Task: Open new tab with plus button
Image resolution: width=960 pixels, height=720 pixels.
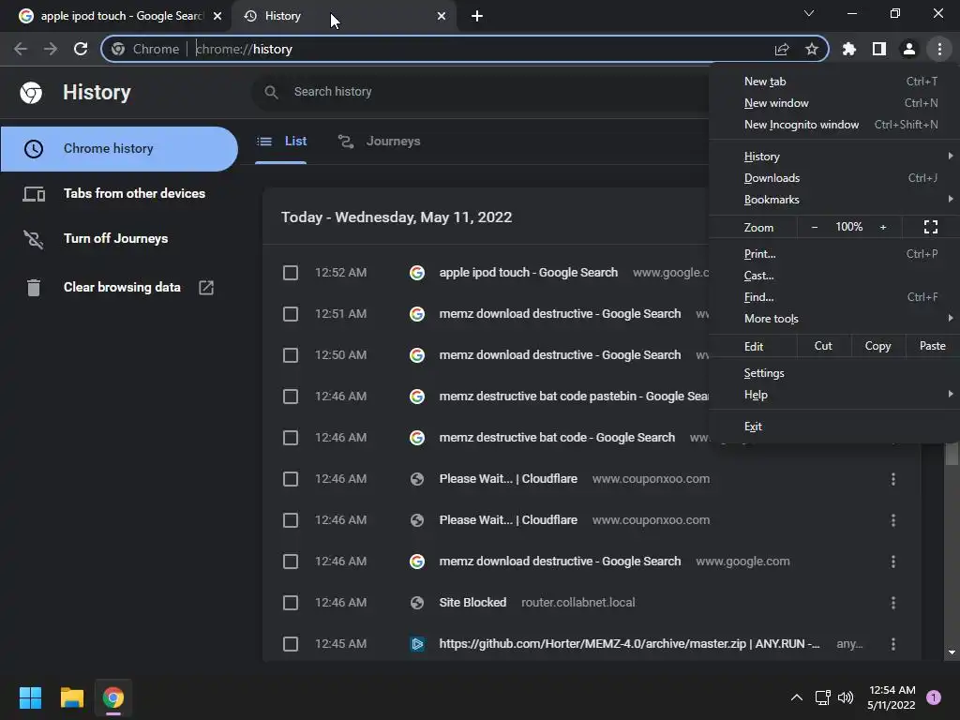Action: point(477,16)
